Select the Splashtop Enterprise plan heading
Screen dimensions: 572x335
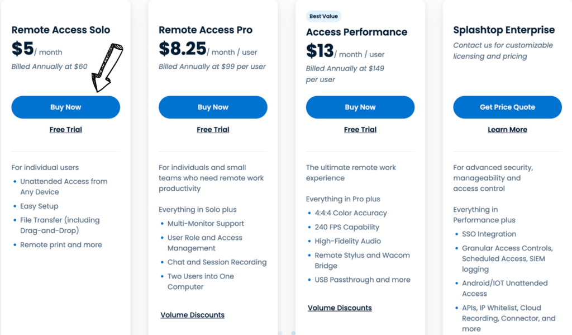503,30
